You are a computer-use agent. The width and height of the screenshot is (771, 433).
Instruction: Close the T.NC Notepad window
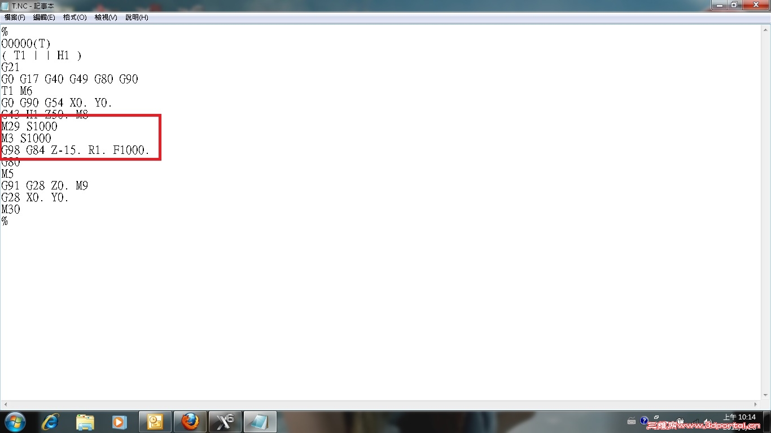[755, 5]
